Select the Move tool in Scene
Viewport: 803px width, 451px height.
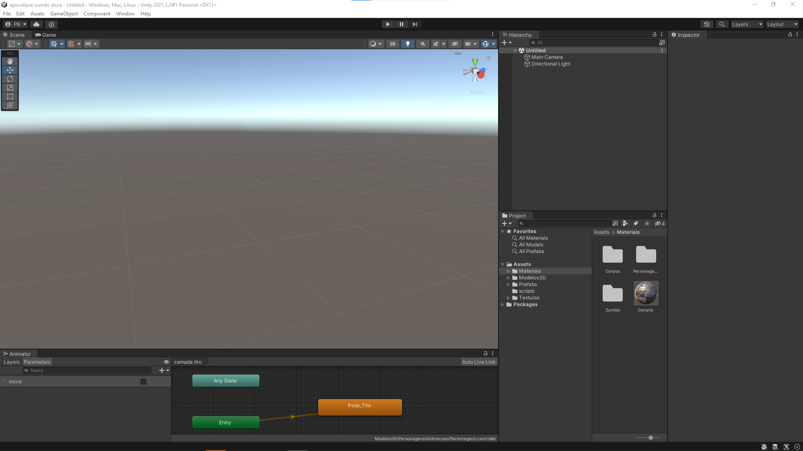pos(10,70)
